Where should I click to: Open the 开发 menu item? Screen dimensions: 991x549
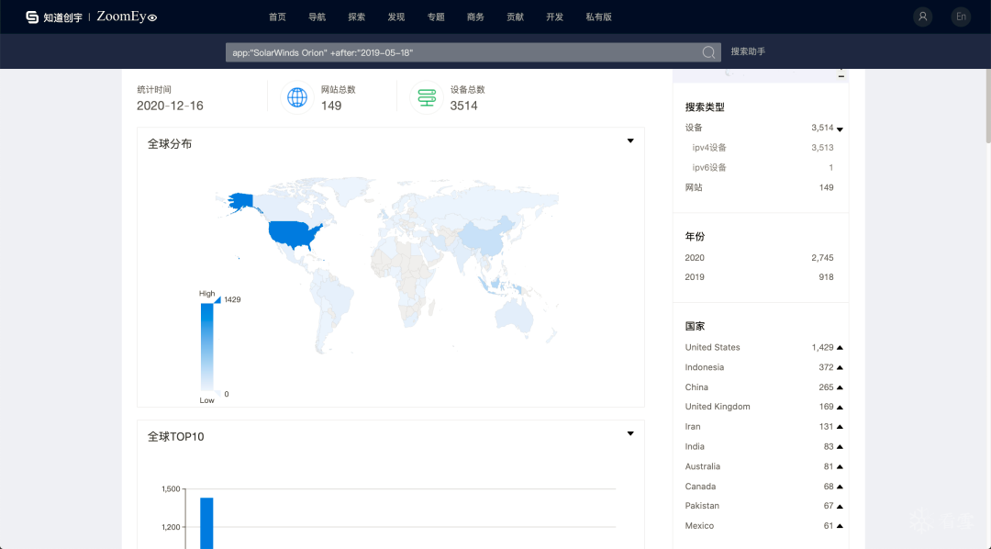[x=555, y=17]
